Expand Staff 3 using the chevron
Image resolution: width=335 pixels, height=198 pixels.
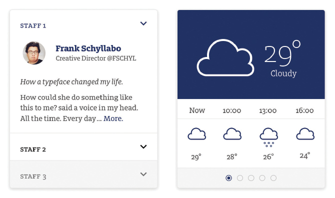(x=143, y=174)
